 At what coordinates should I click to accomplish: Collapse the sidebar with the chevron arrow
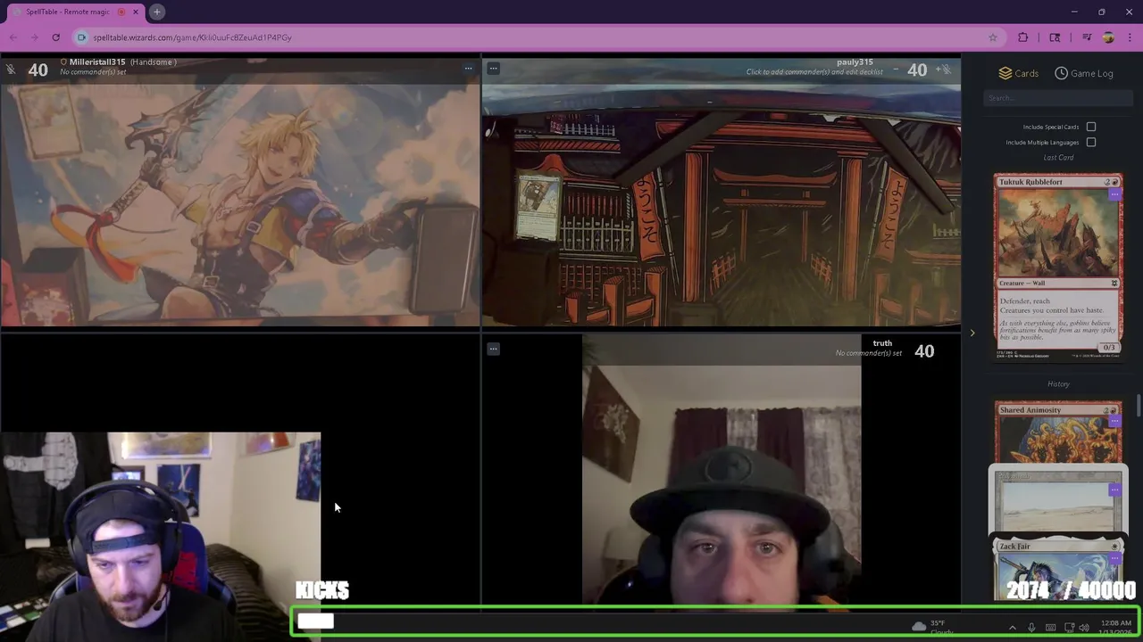[972, 333]
